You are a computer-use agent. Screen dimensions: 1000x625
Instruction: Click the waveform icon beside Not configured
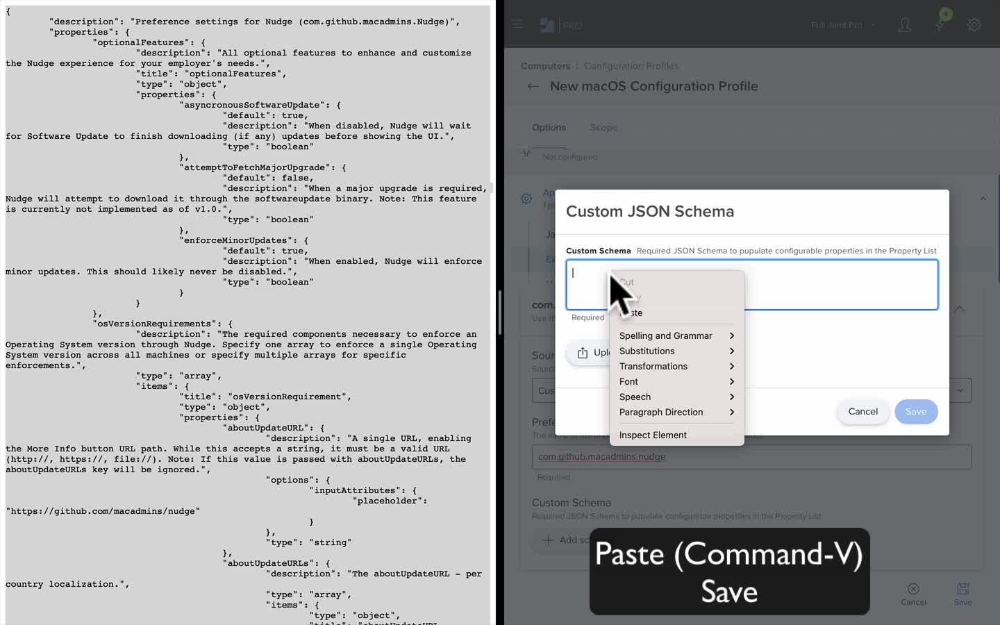coord(526,153)
